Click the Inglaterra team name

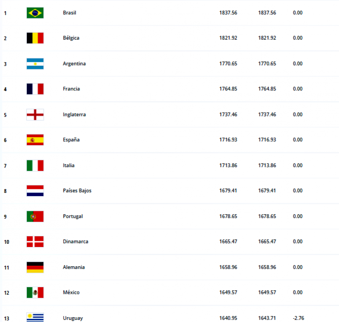(x=74, y=115)
